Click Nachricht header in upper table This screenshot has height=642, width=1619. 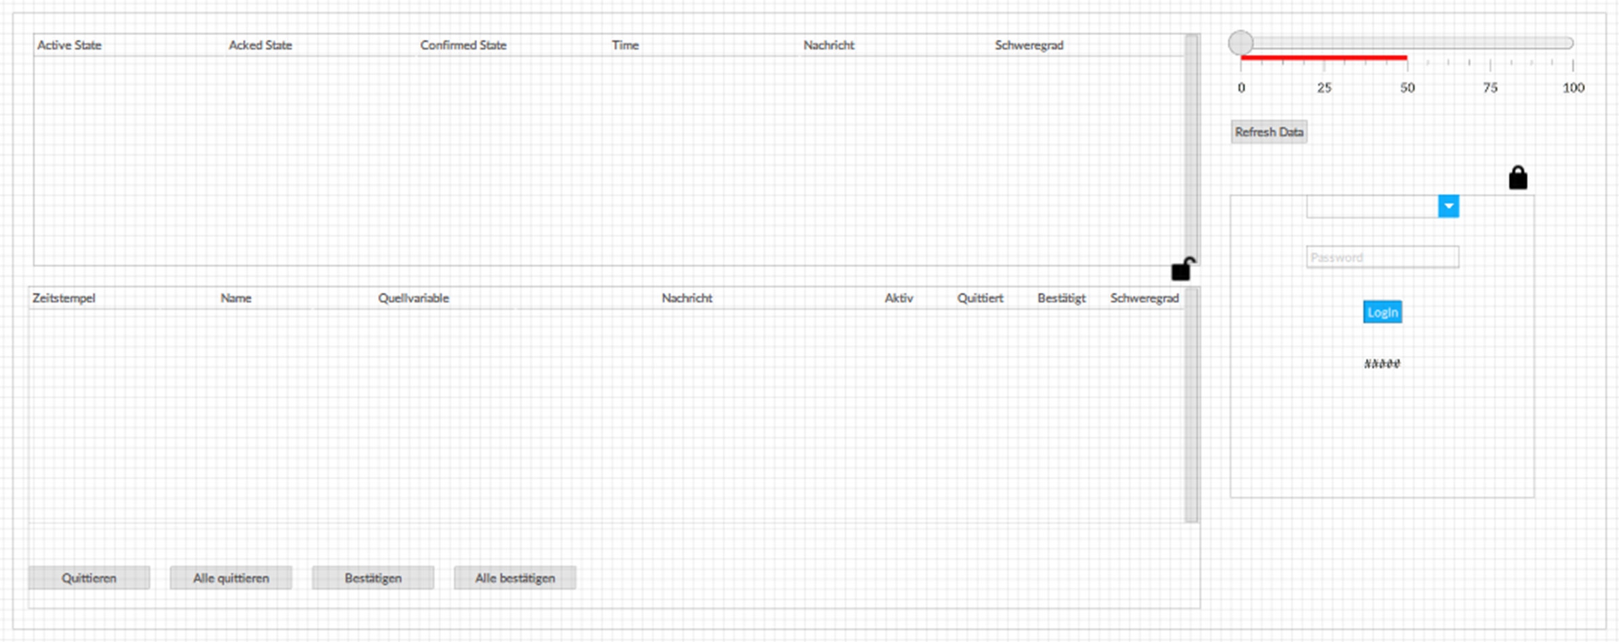[x=828, y=45]
